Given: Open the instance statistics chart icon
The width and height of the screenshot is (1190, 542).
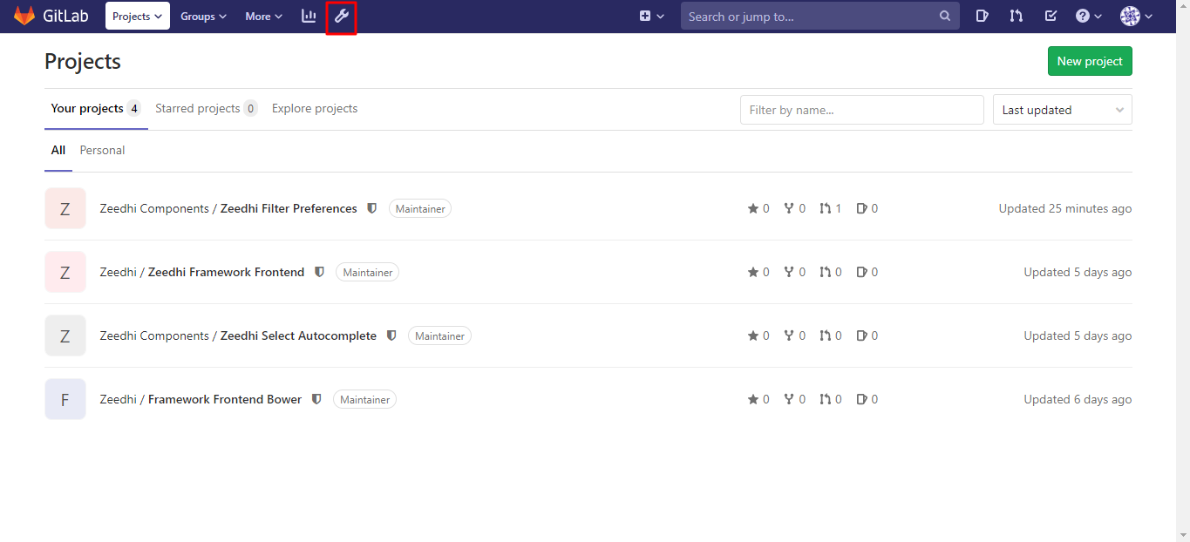Looking at the screenshot, I should coord(309,16).
